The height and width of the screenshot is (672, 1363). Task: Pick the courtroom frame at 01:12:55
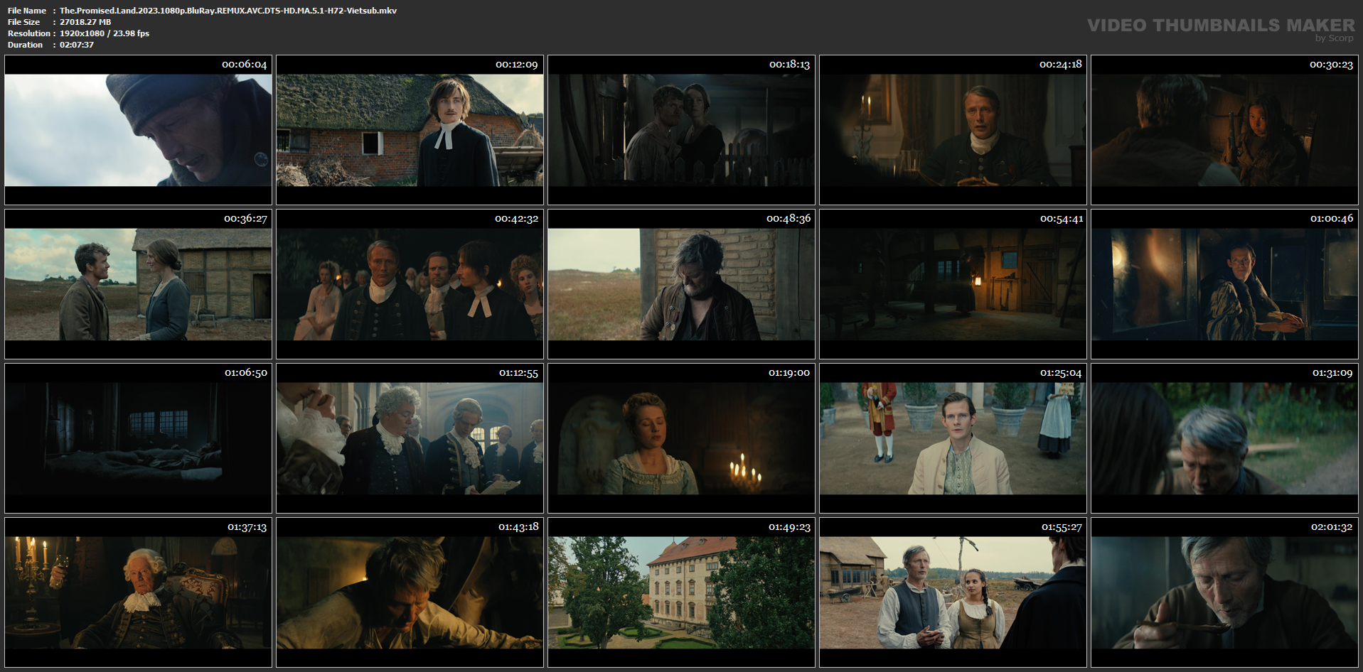pos(410,438)
